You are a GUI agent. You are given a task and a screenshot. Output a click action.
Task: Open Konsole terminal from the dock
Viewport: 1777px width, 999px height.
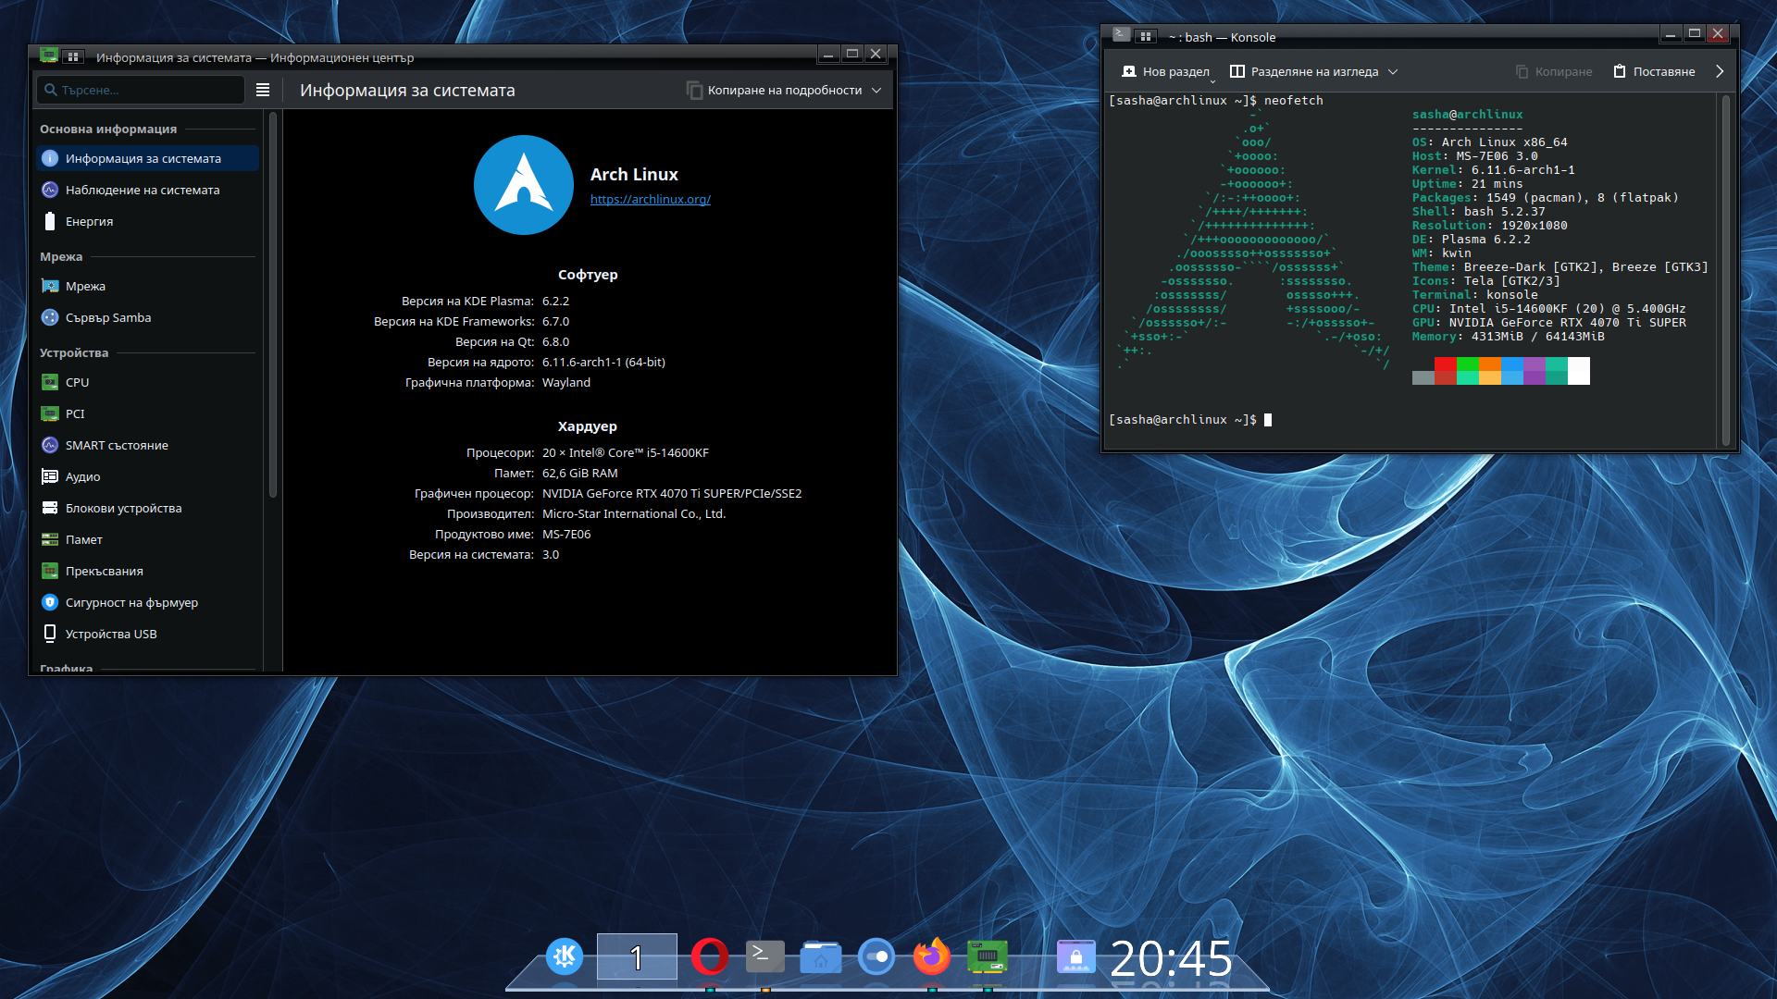click(765, 956)
